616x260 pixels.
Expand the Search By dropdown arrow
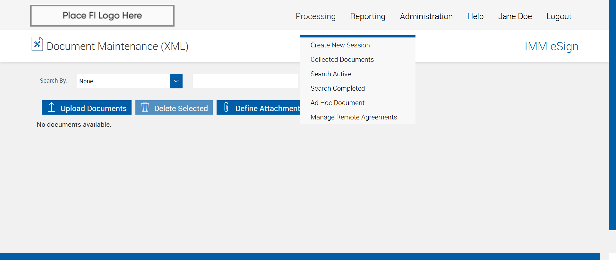[176, 81]
